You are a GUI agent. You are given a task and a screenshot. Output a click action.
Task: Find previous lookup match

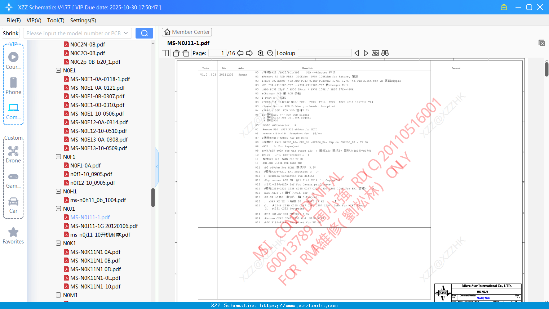[357, 53]
